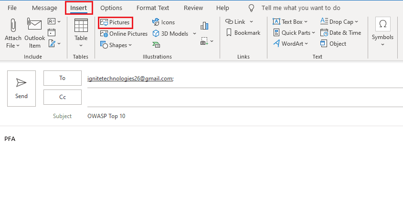Click the To button to pick recipients
The width and height of the screenshot is (403, 209).
[63, 78]
